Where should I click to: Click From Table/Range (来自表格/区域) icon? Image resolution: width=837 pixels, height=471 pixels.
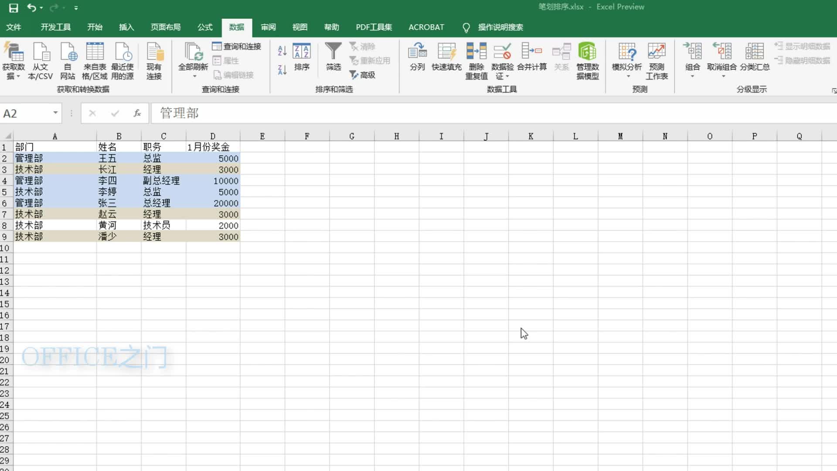pyautogui.click(x=95, y=51)
